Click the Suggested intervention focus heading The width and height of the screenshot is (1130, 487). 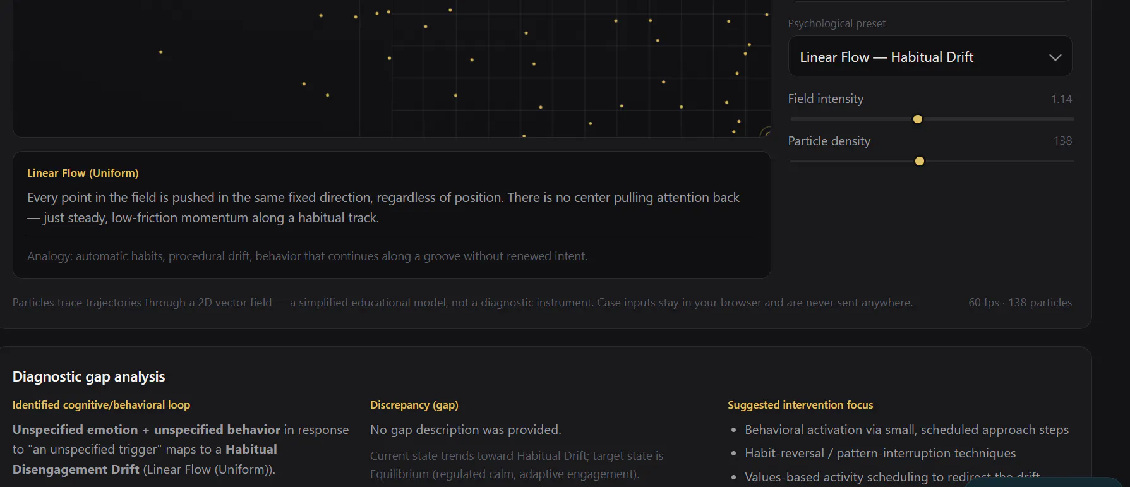pyautogui.click(x=800, y=405)
